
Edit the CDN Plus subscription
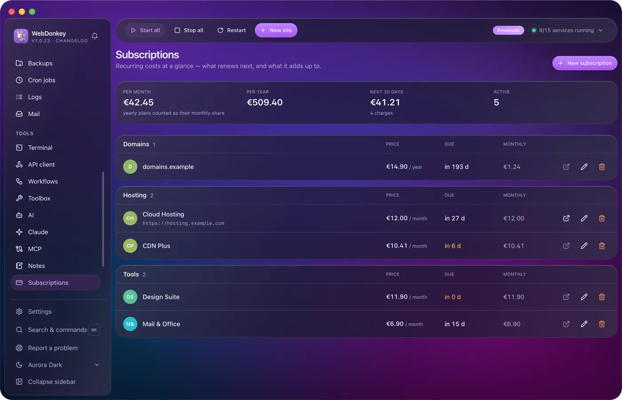(584, 246)
